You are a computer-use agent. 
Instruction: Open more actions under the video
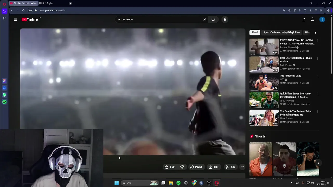click(x=242, y=167)
